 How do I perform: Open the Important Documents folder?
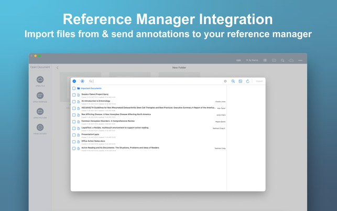pos(91,88)
